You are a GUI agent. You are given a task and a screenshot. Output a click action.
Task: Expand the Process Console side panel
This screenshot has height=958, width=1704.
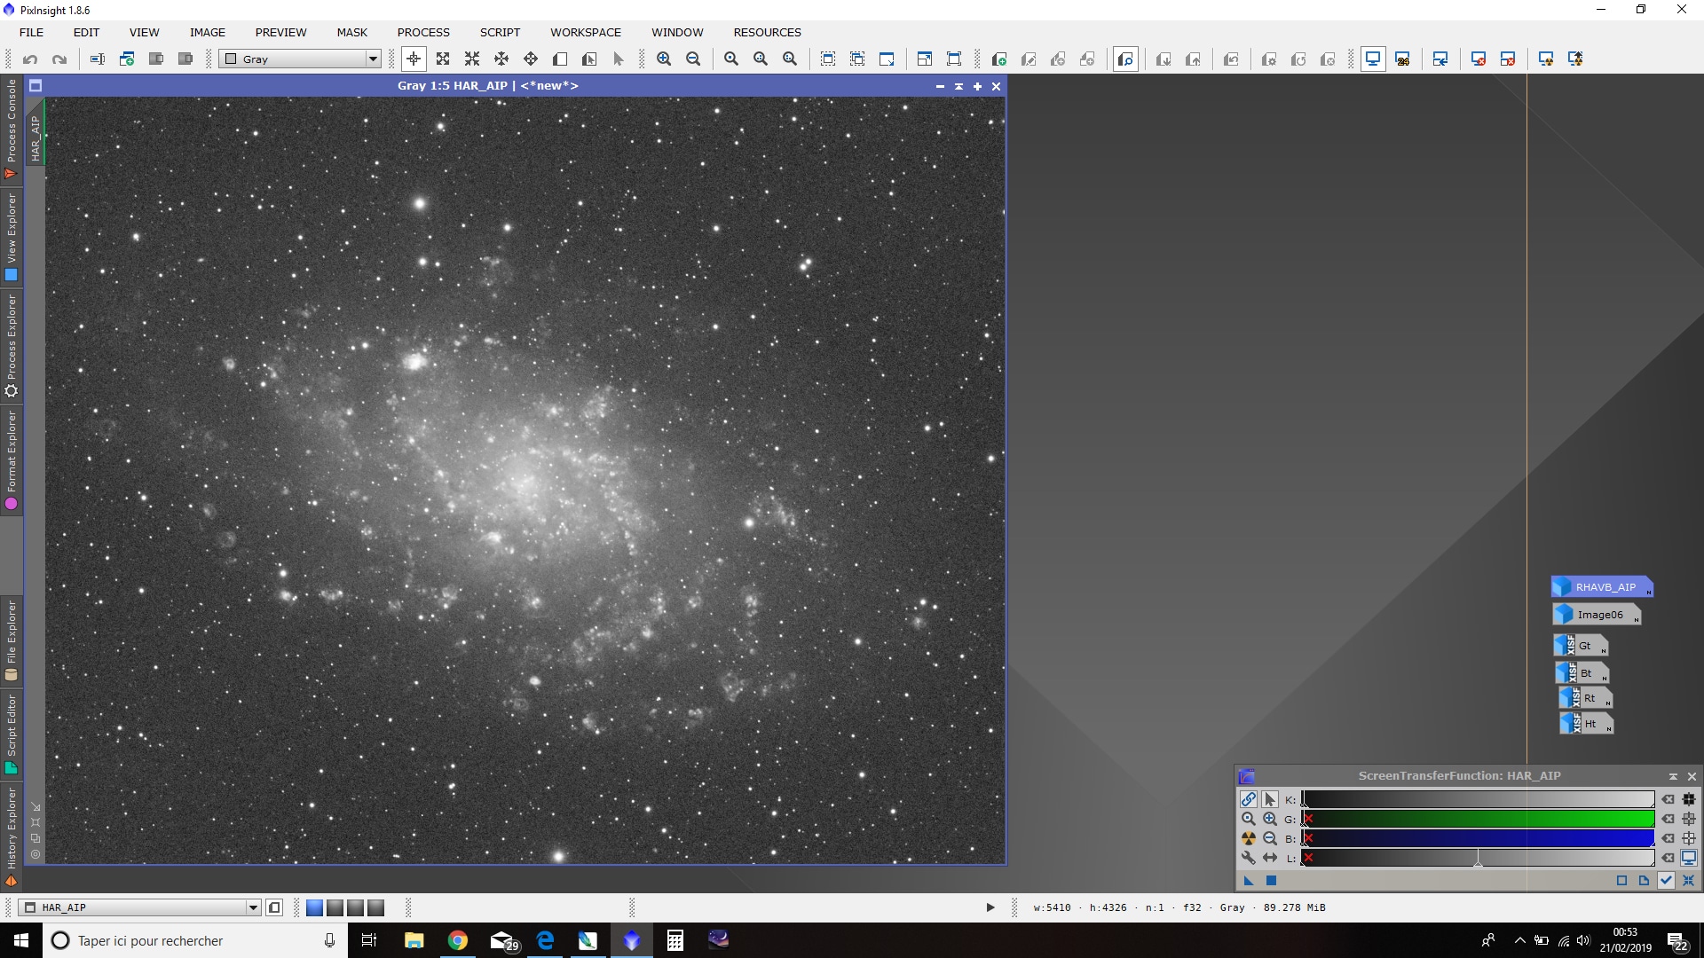coord(12,129)
